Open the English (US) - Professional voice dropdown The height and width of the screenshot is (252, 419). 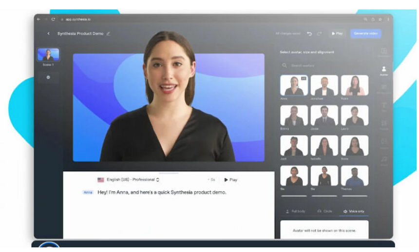[133, 179]
